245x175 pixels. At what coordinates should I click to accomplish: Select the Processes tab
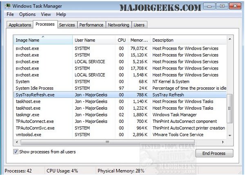click(x=45, y=24)
